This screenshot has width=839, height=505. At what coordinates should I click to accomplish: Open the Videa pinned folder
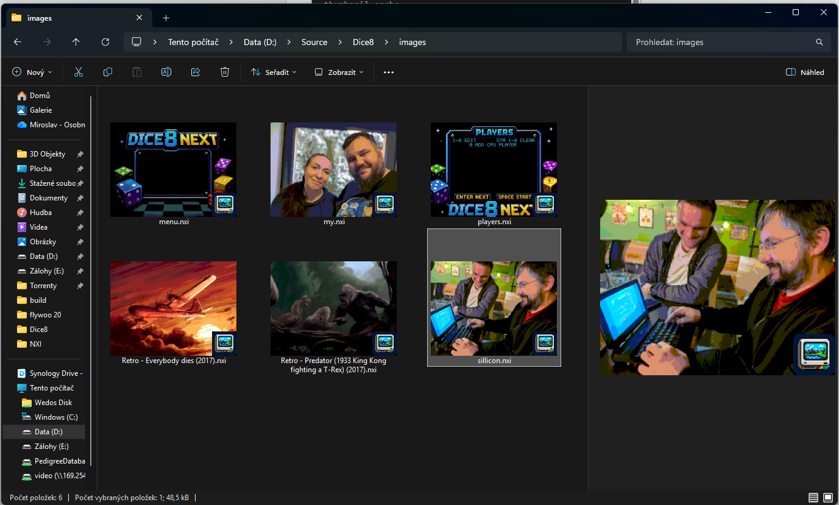point(39,227)
